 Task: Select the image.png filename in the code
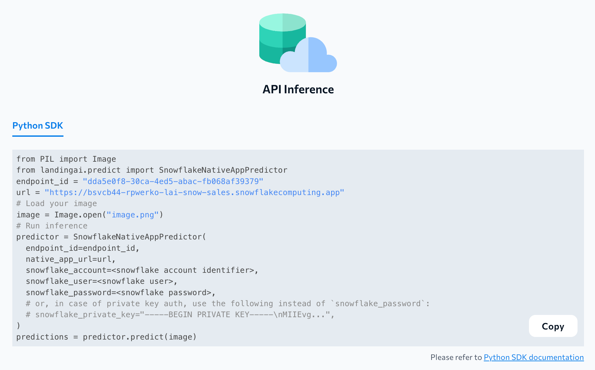point(132,214)
